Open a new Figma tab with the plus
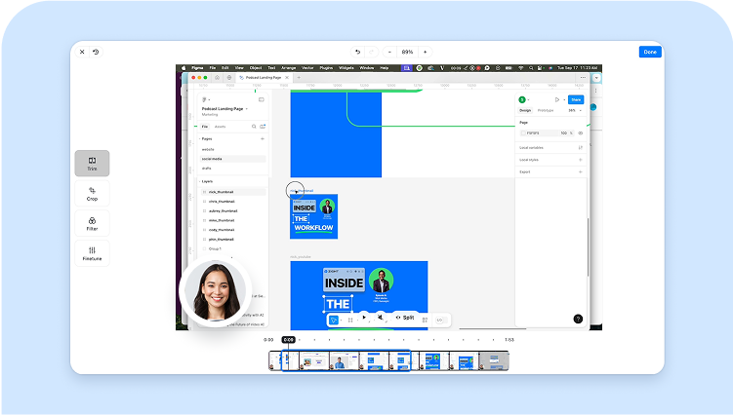The width and height of the screenshot is (733, 415). tap(299, 78)
